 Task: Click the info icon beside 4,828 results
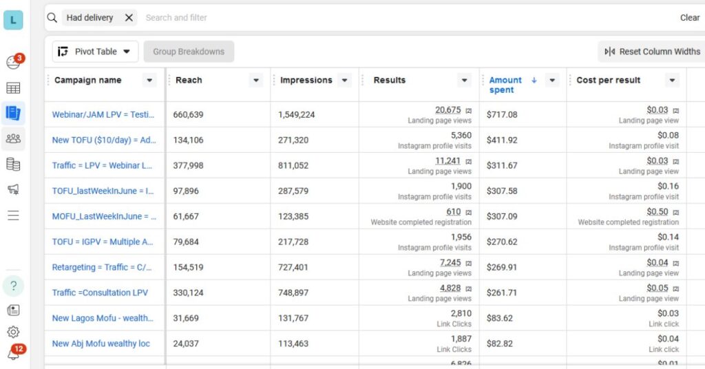[x=468, y=288]
